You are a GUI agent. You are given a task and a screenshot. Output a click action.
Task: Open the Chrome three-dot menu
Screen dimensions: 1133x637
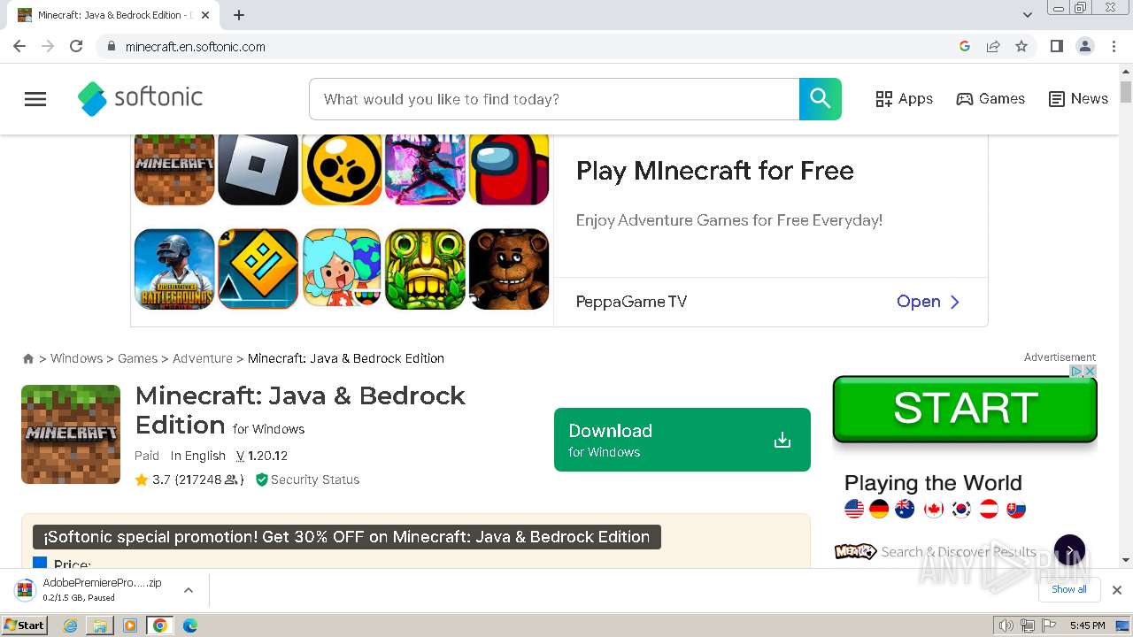(1113, 46)
